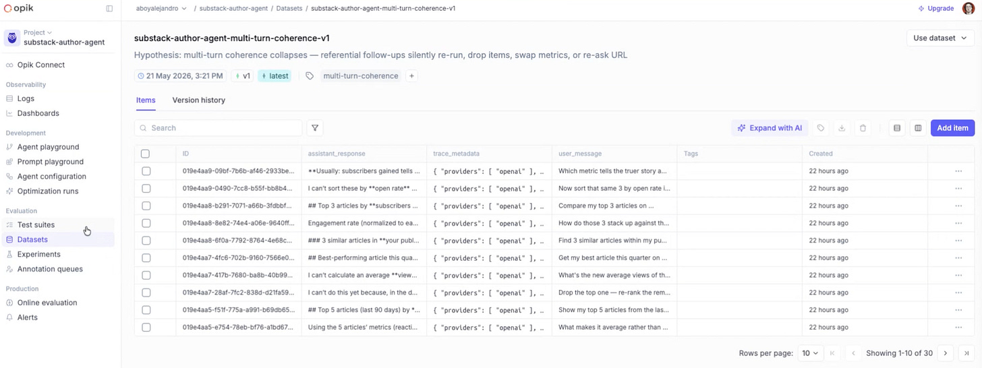This screenshot has height=368, width=982.
Task: Click the download export icon
Action: 842,128
